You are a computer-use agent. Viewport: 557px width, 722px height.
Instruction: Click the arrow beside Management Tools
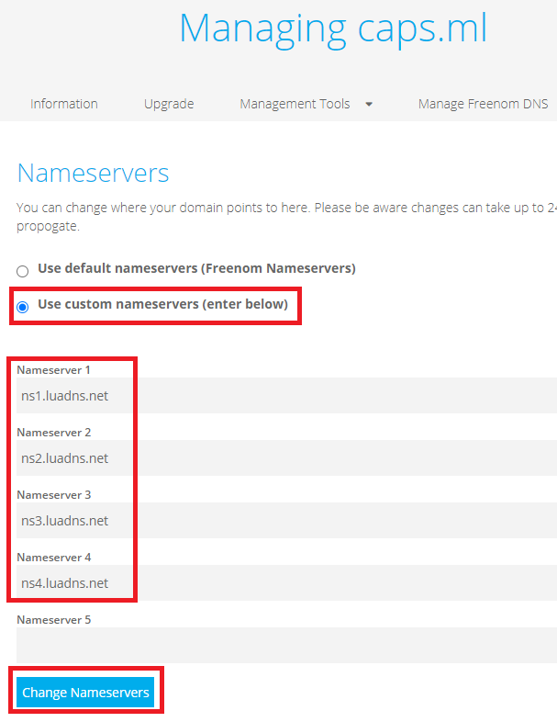(x=369, y=105)
